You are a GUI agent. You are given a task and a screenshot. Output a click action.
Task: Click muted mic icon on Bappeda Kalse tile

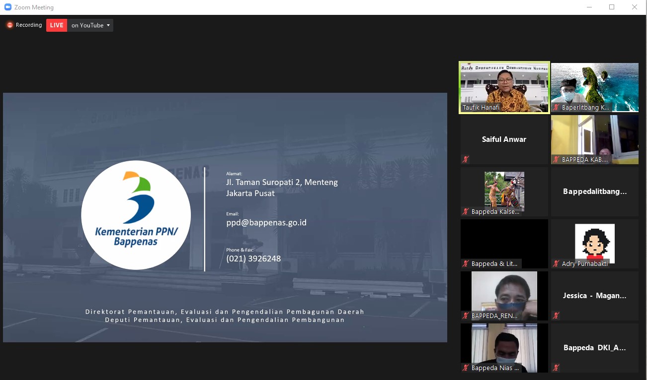tap(466, 212)
